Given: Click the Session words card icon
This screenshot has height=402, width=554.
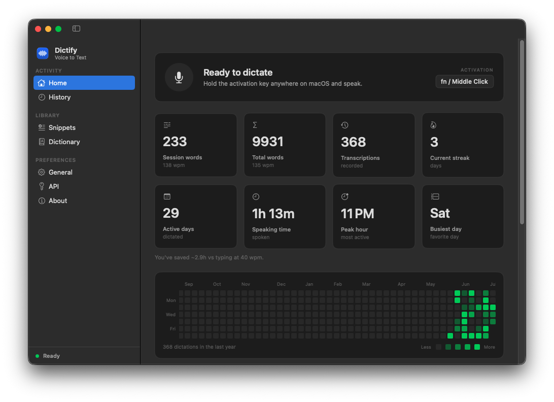Looking at the screenshot, I should (x=167, y=125).
